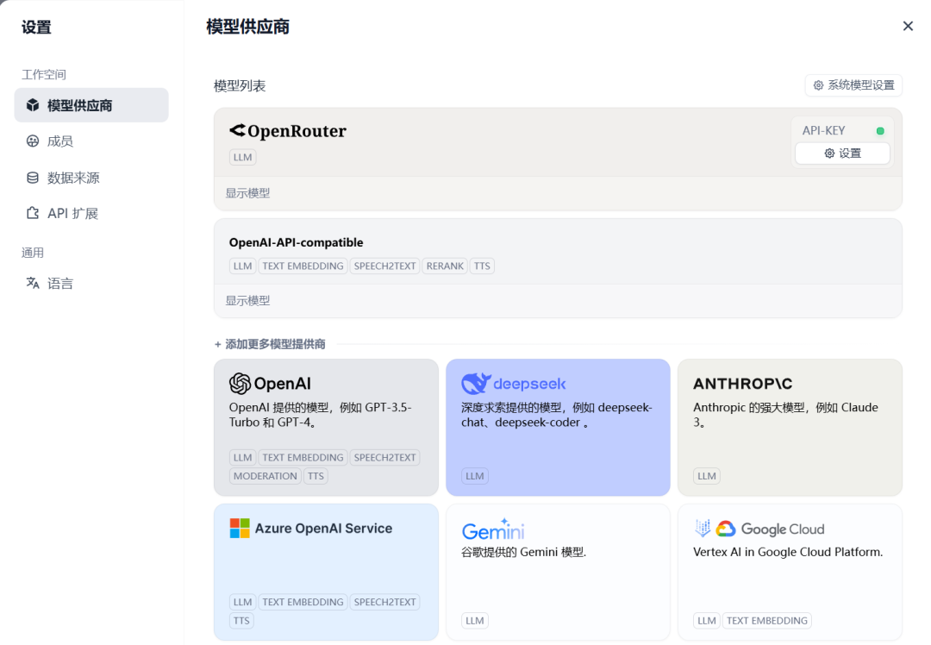The image size is (931, 645).
Task: Click TTS tag in Azure OpenAI card
Action: coord(241,621)
